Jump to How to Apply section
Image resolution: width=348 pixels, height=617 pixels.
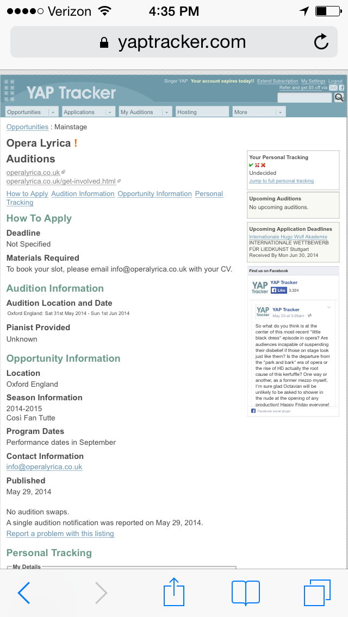click(x=27, y=193)
